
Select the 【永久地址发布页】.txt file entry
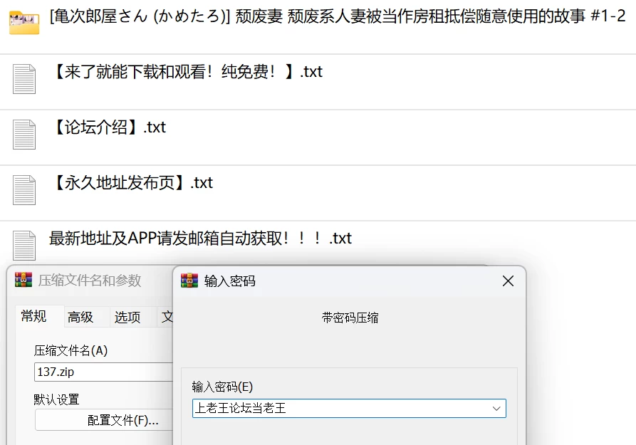click(x=132, y=183)
